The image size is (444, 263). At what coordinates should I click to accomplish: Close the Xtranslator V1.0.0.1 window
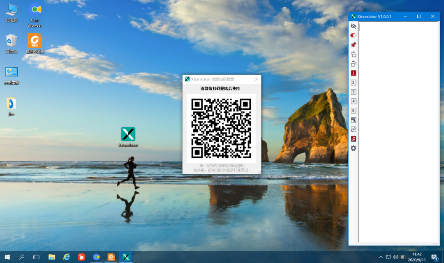click(432, 16)
